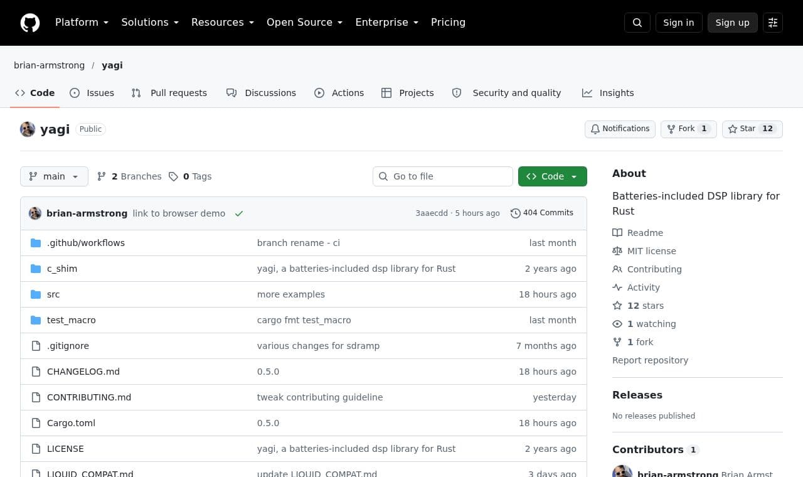Expand the Enterprise menu
Image resolution: width=803 pixels, height=477 pixels.
point(386,23)
